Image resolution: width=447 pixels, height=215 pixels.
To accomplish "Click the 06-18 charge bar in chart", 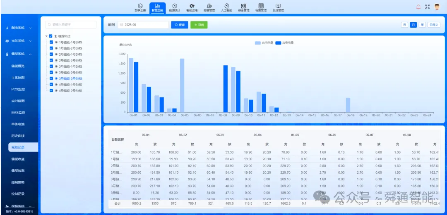I will click(348, 105).
